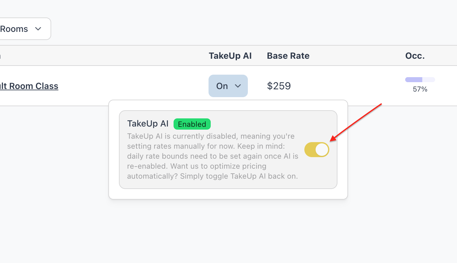Toggle the TakeUp AI switch

pos(317,150)
